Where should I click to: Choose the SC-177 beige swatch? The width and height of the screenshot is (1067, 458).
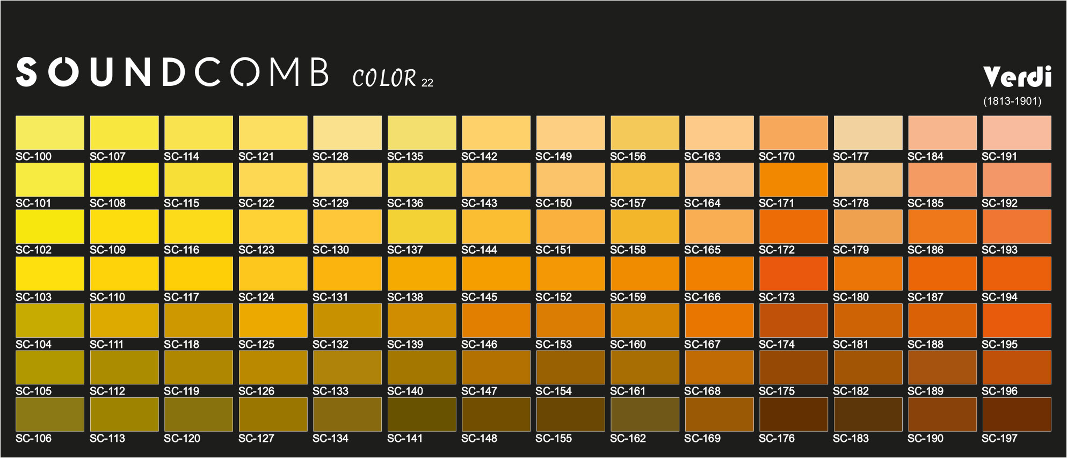point(868,133)
